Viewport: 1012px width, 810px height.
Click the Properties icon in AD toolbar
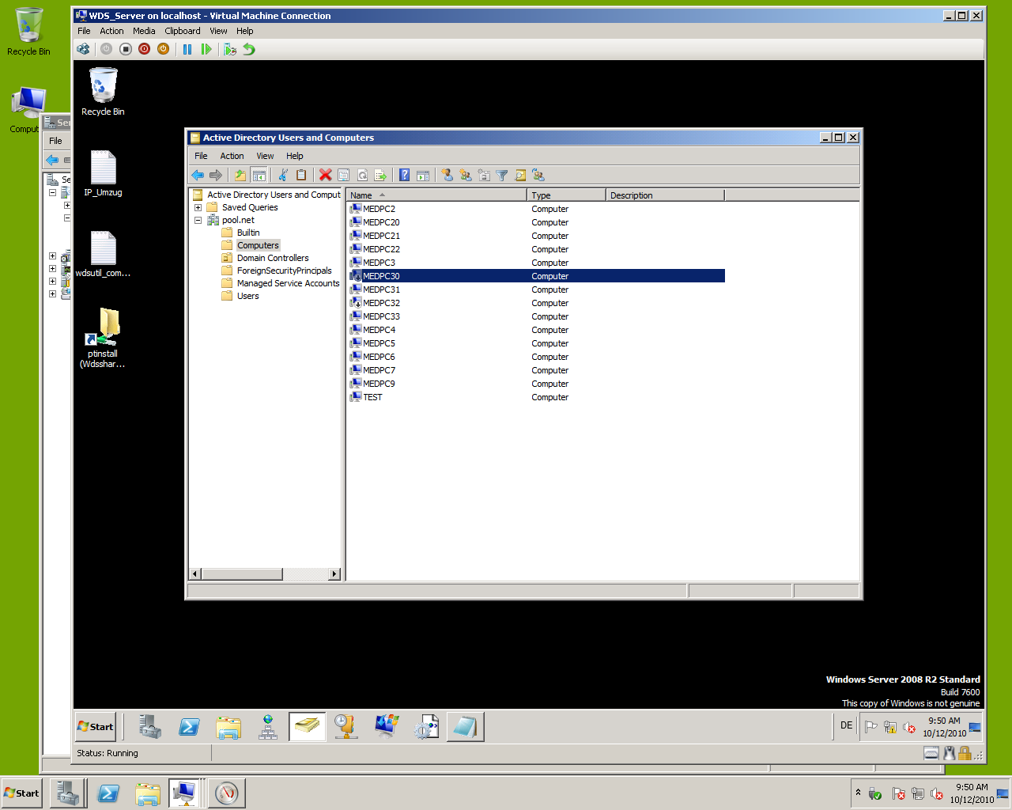(x=344, y=175)
